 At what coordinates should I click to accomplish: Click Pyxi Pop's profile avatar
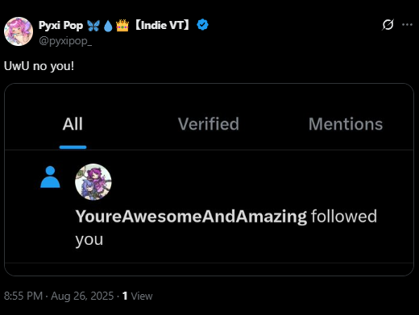19,31
